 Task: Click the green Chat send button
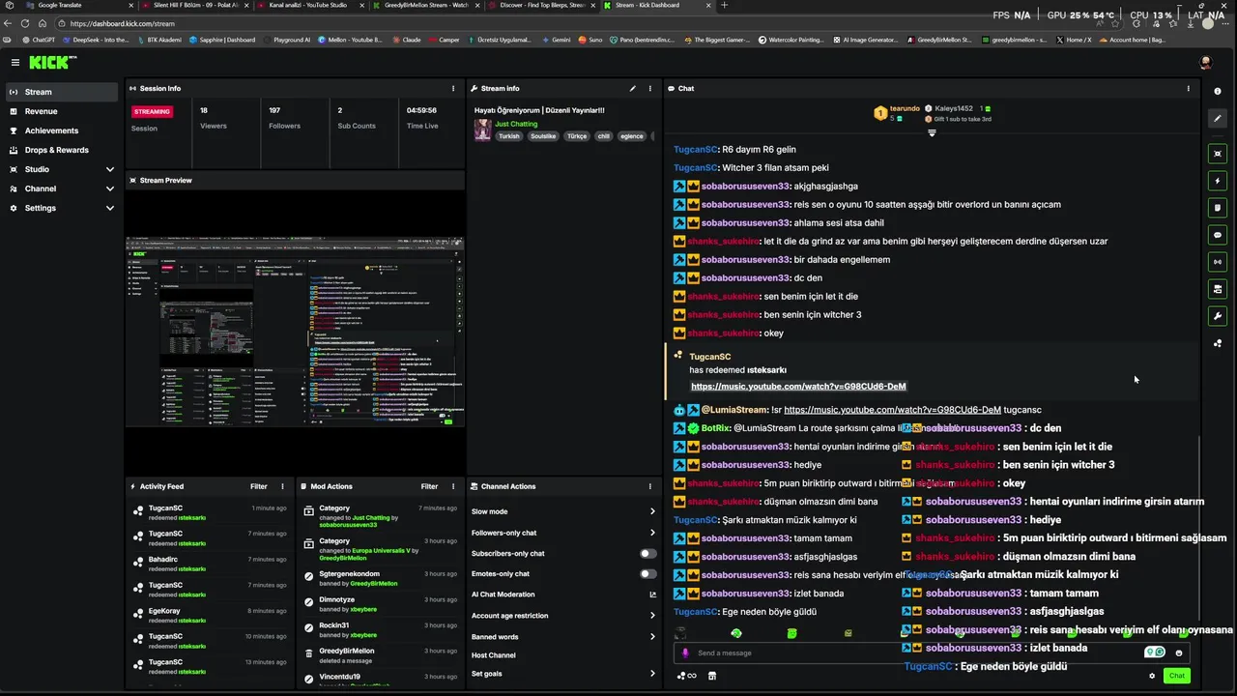(1176, 676)
